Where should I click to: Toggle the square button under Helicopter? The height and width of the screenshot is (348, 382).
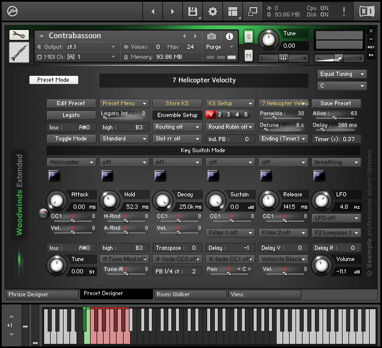[x=54, y=176]
